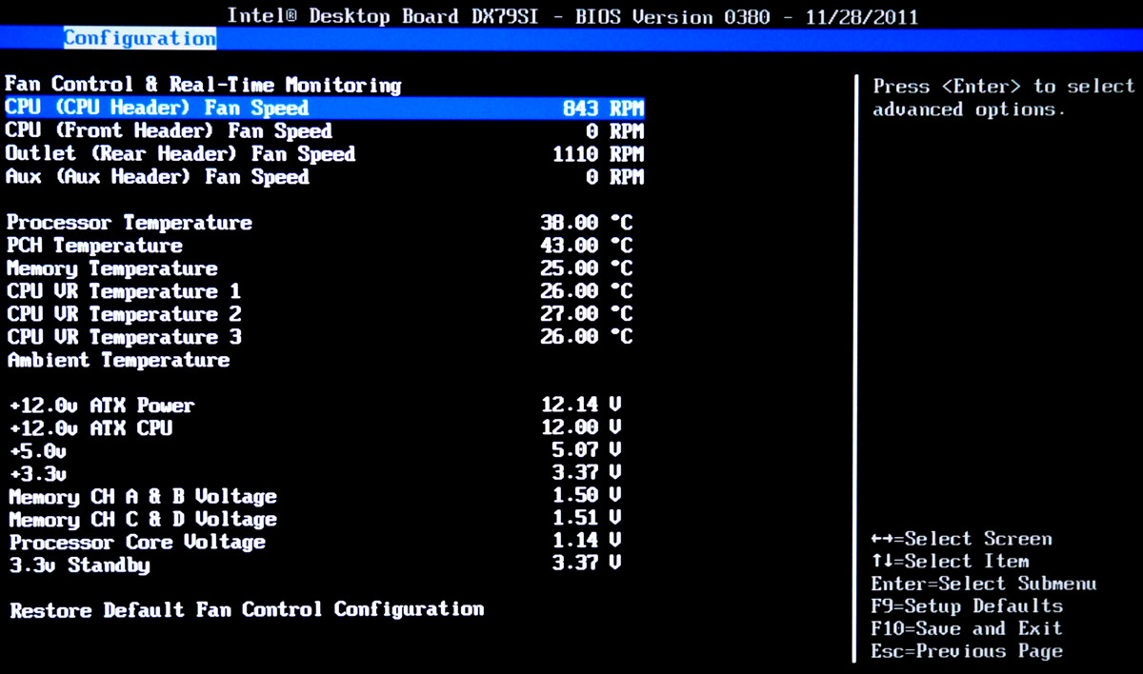Image resolution: width=1143 pixels, height=674 pixels.
Task: Select CPU VR Temperature 3 entry
Action: click(124, 337)
